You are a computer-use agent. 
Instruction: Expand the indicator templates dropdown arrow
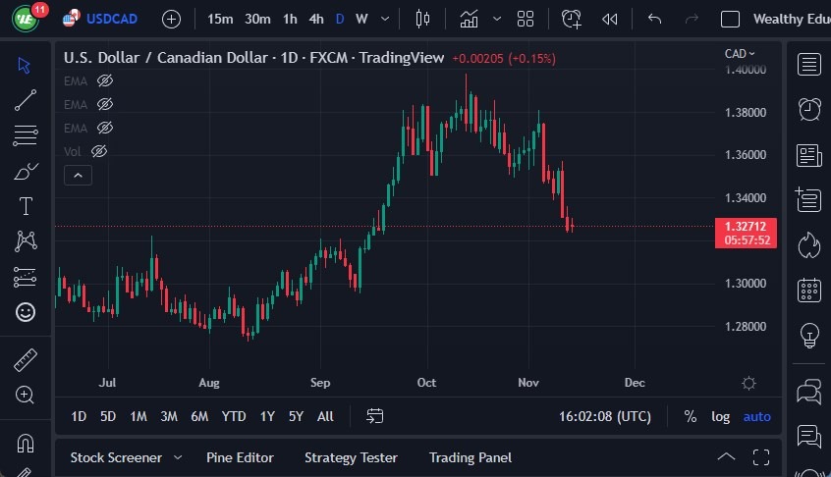[497, 19]
